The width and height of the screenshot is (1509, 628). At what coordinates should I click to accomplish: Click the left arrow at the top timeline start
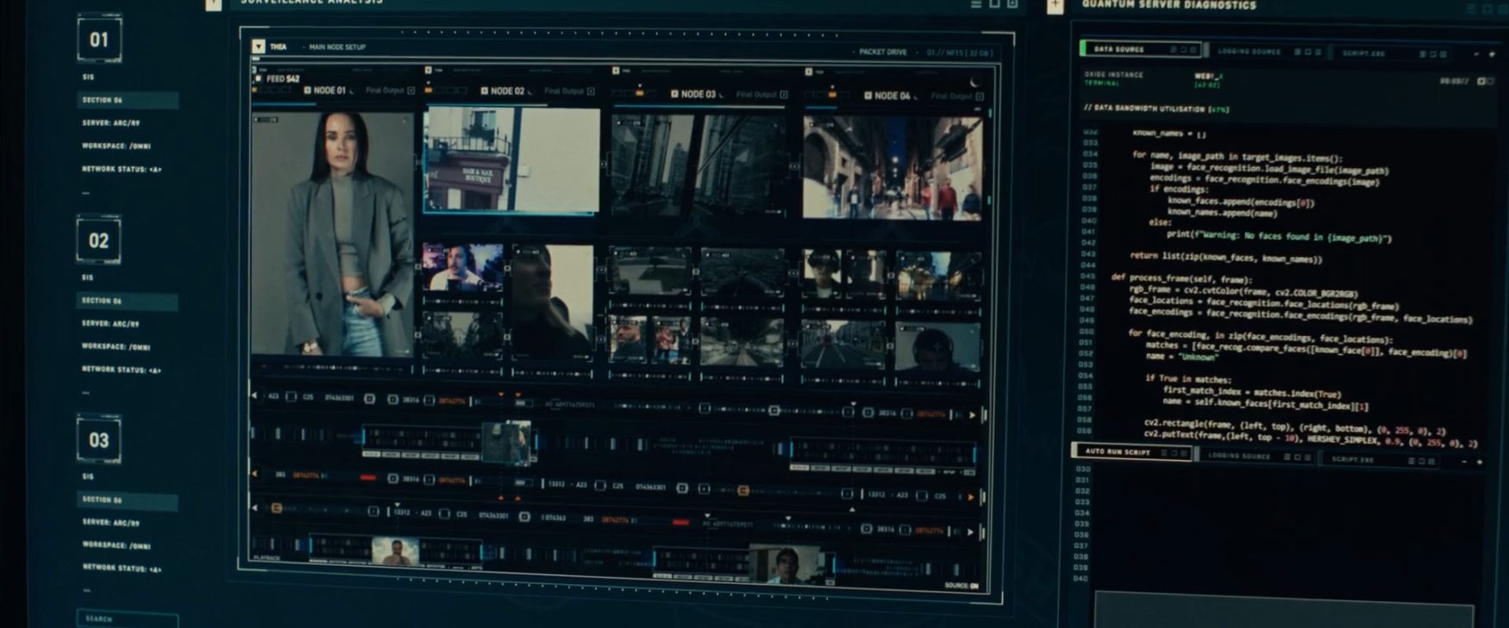pos(254,396)
